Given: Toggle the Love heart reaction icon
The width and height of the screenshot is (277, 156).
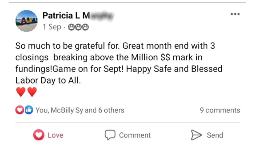Looking at the screenshot, I should click(x=38, y=135).
